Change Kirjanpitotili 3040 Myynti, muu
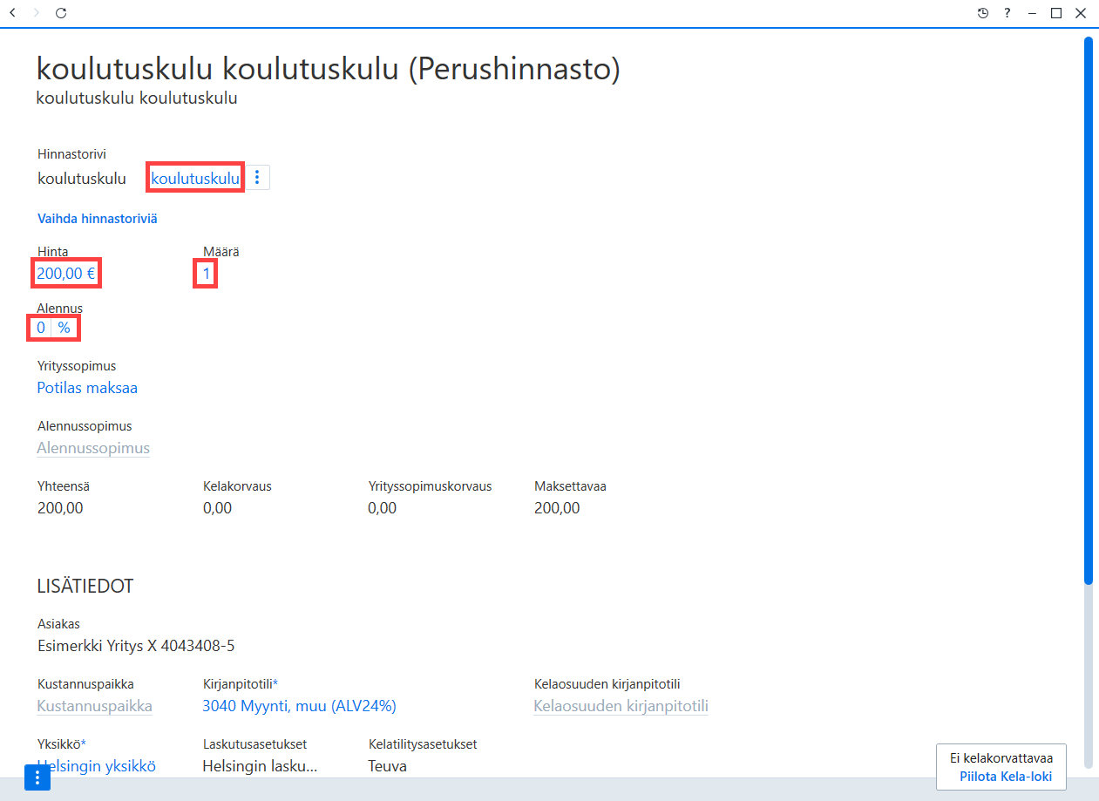Image resolution: width=1099 pixels, height=801 pixels. tap(299, 706)
